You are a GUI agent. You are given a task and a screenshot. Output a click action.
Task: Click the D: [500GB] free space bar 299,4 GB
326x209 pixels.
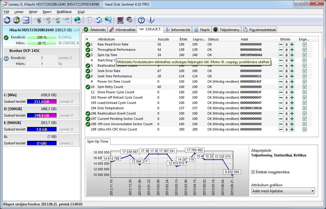42,115
